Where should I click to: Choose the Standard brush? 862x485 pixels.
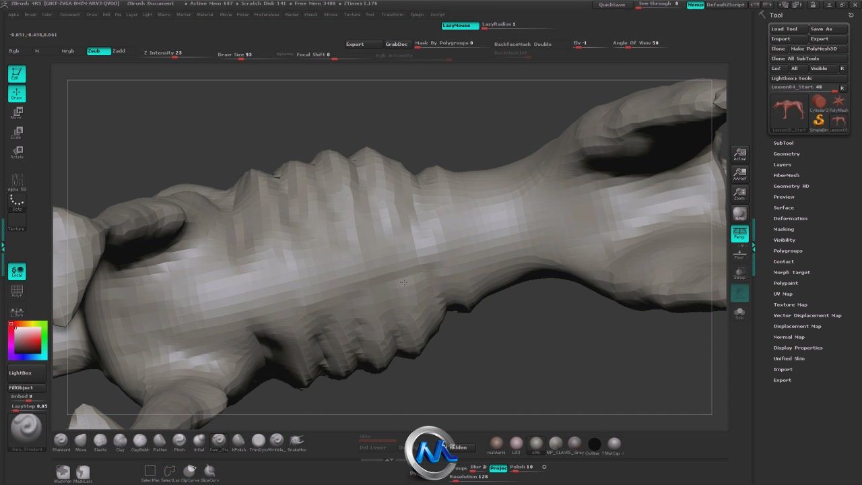(61, 442)
